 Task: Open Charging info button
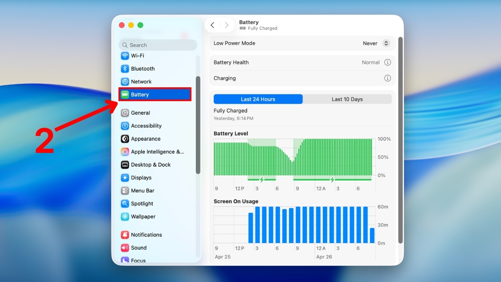coord(387,78)
